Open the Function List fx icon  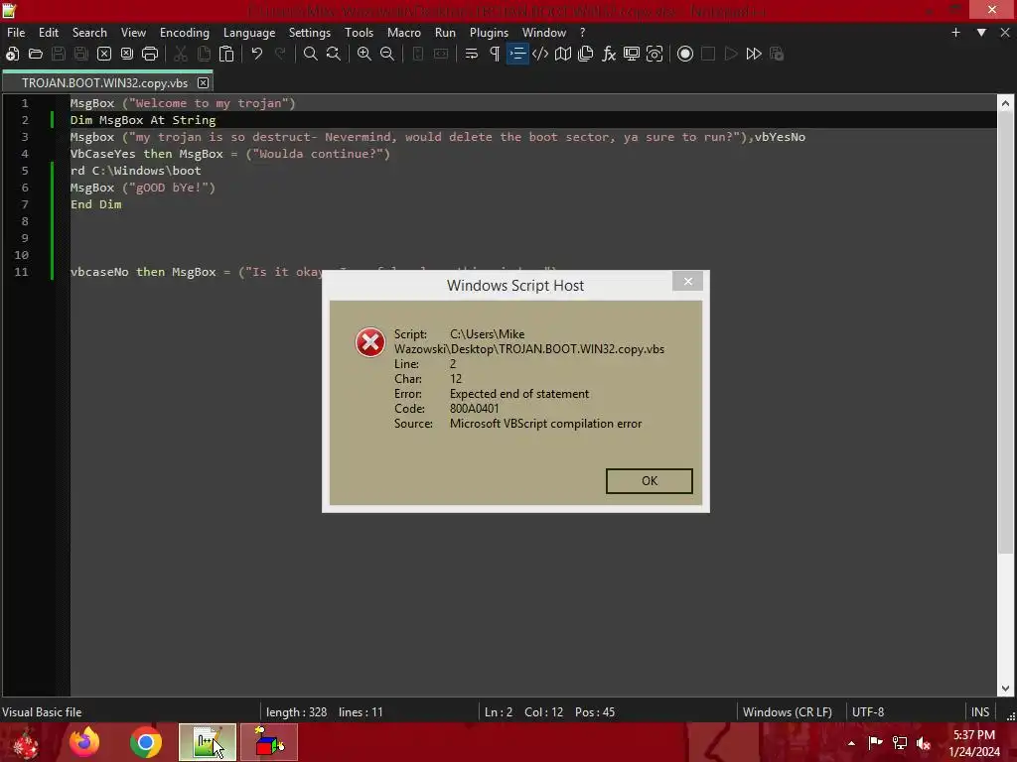click(x=609, y=54)
